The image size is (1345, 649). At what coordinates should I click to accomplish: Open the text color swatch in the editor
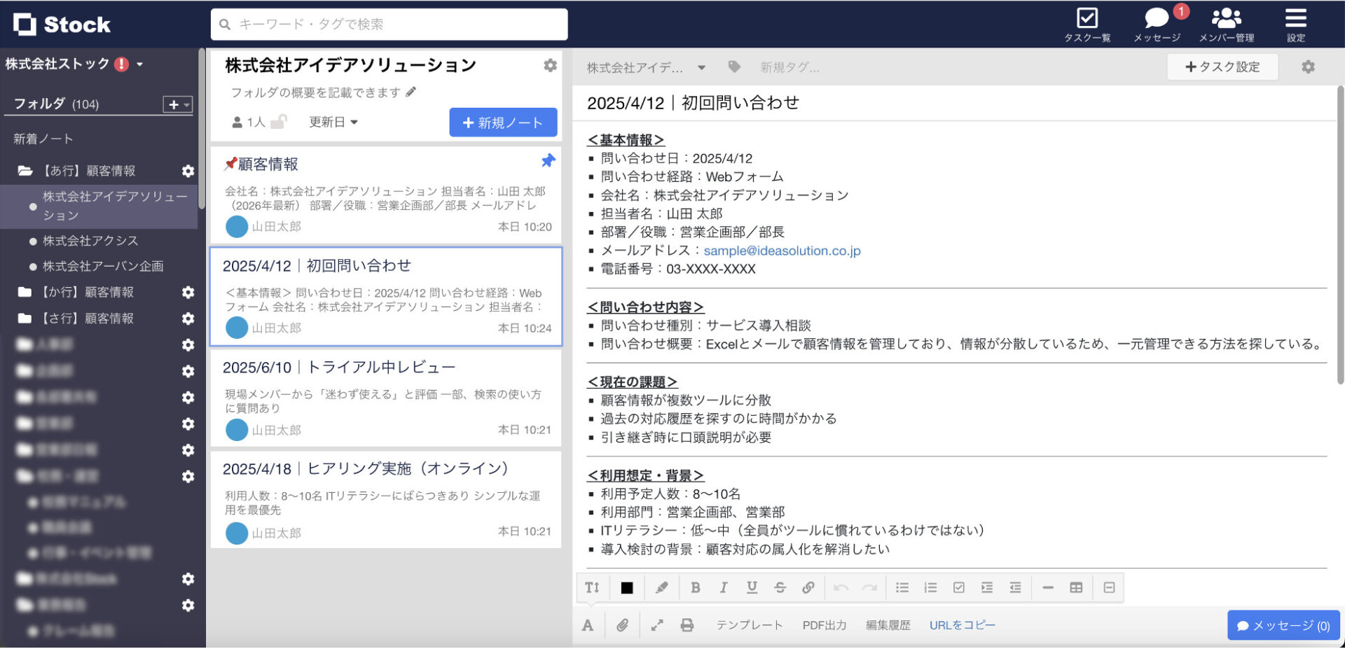click(626, 587)
